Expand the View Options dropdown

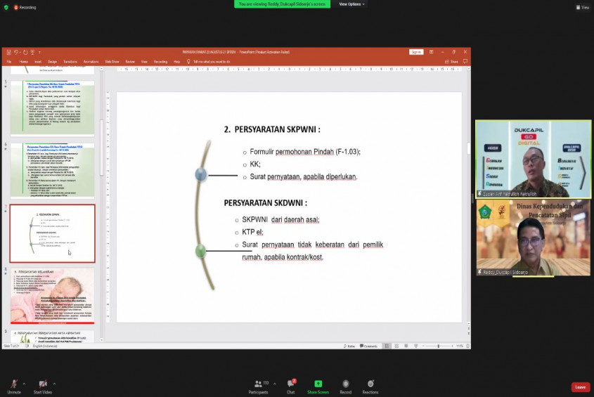pyautogui.click(x=350, y=4)
